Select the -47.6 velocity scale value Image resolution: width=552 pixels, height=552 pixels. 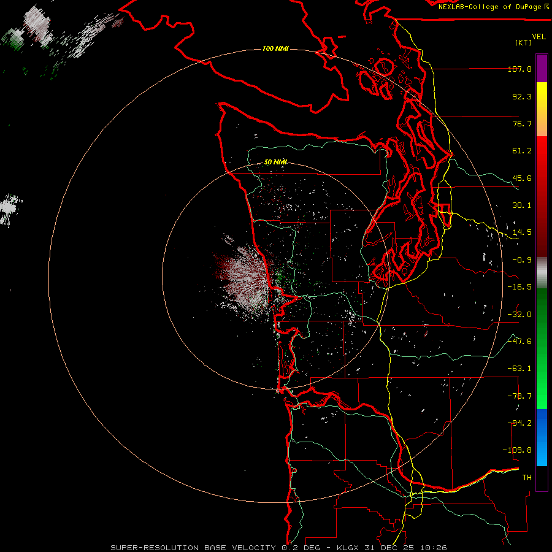[x=519, y=342]
